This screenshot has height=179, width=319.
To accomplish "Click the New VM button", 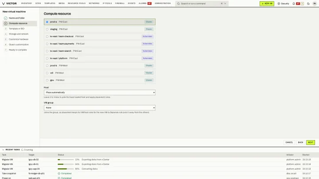I will pyautogui.click(x=267, y=4).
